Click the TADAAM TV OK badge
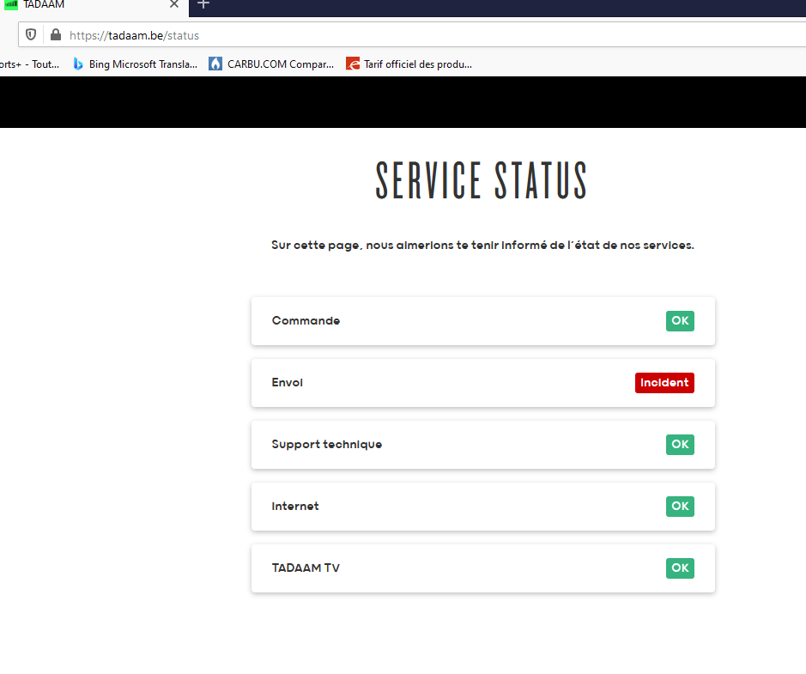This screenshot has width=806, height=674. click(680, 568)
